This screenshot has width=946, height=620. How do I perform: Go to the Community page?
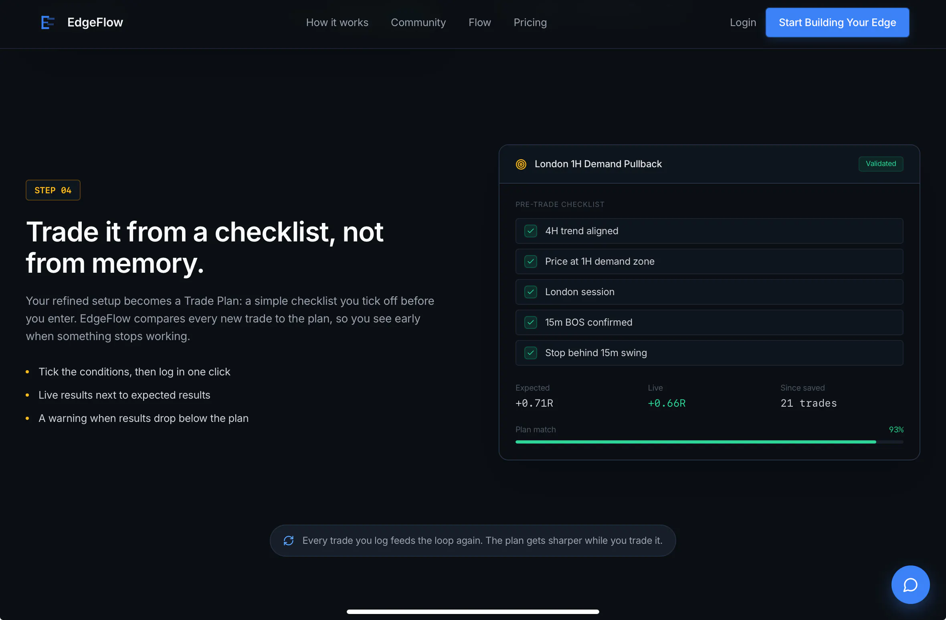pyautogui.click(x=418, y=22)
